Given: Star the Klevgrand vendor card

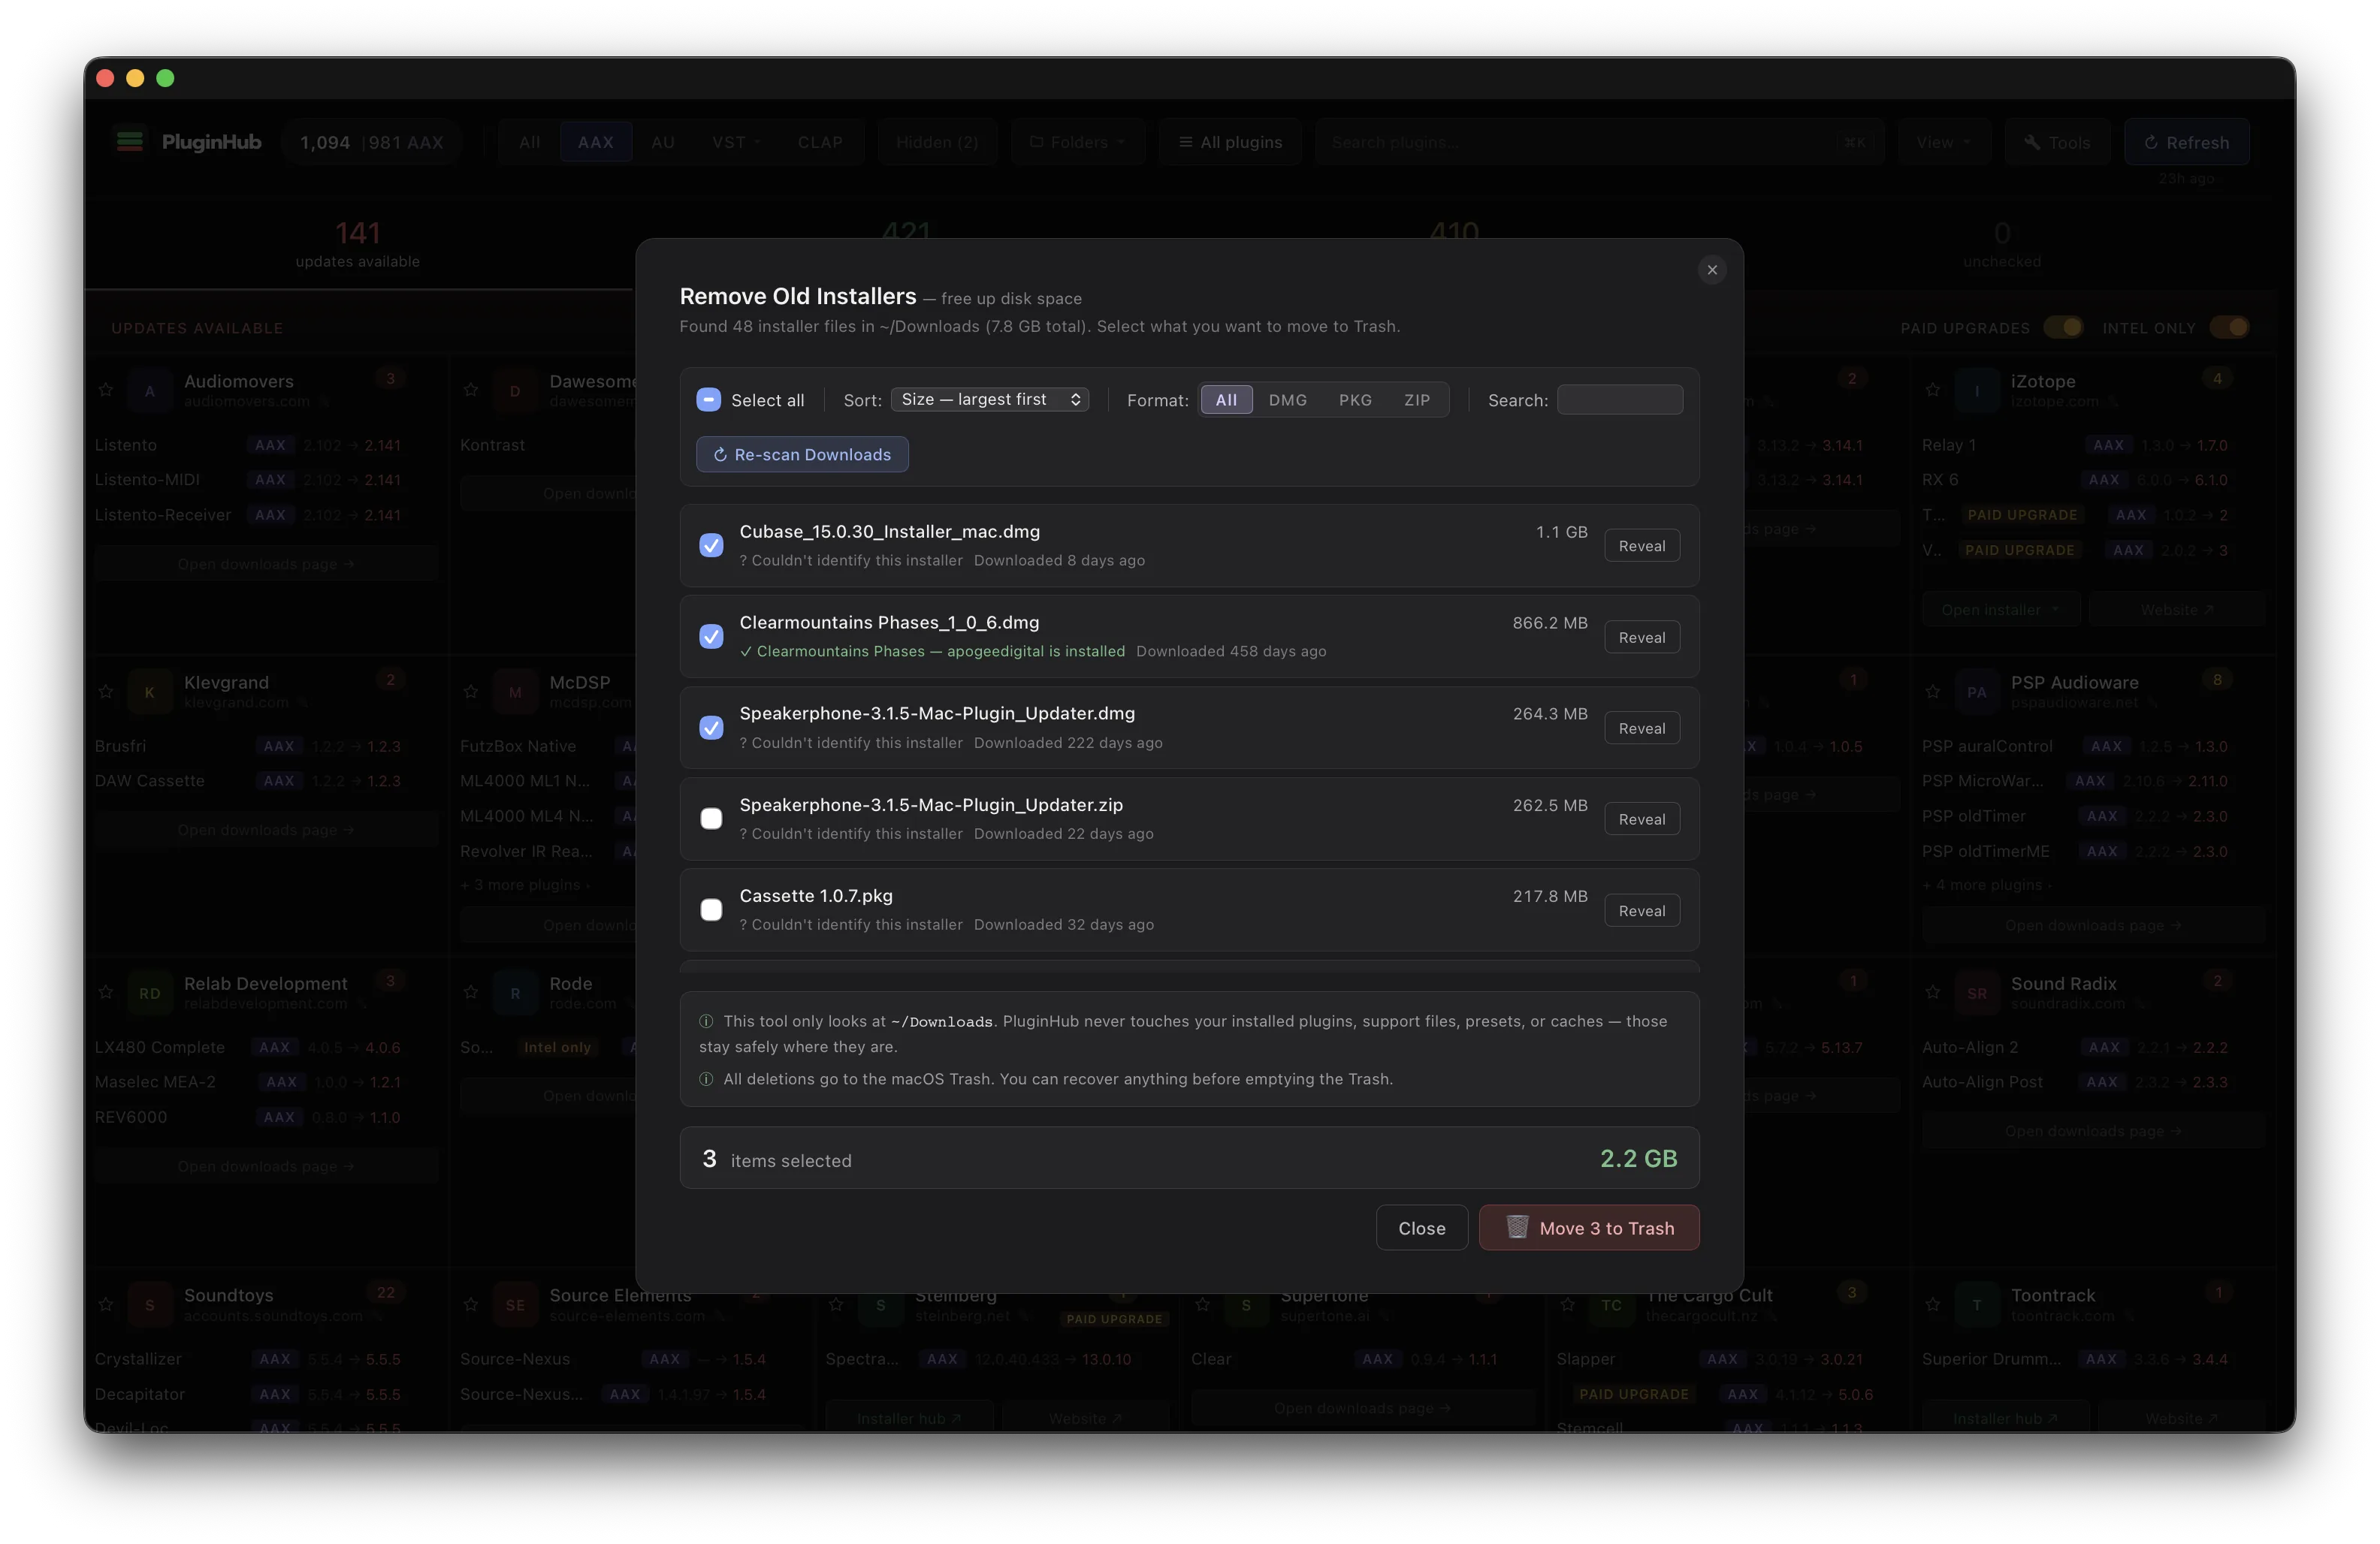Looking at the screenshot, I should 105,692.
